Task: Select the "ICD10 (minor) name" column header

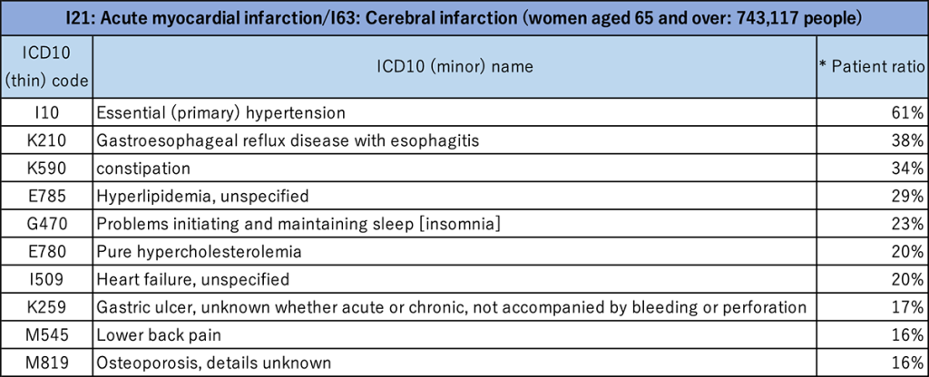Action: (455, 67)
